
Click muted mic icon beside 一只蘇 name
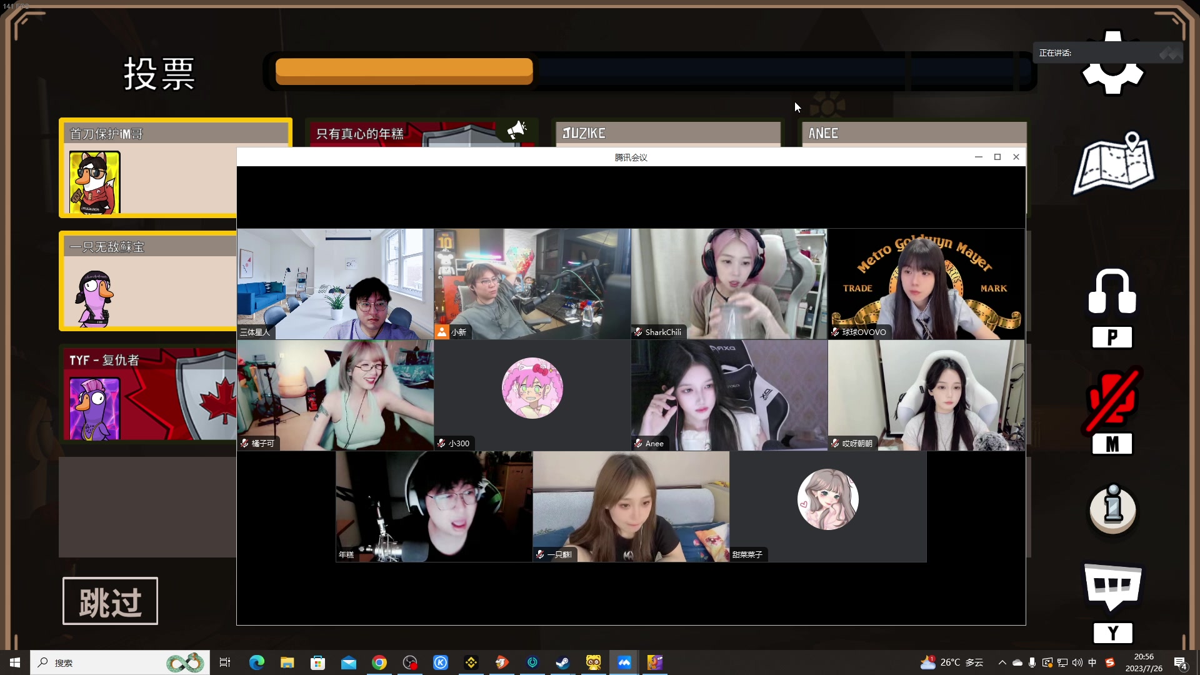click(x=540, y=554)
